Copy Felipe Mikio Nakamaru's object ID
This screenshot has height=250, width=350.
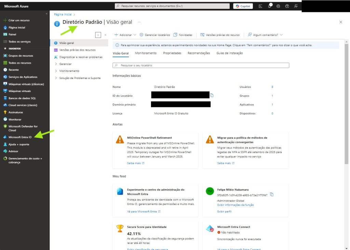pos(272,195)
